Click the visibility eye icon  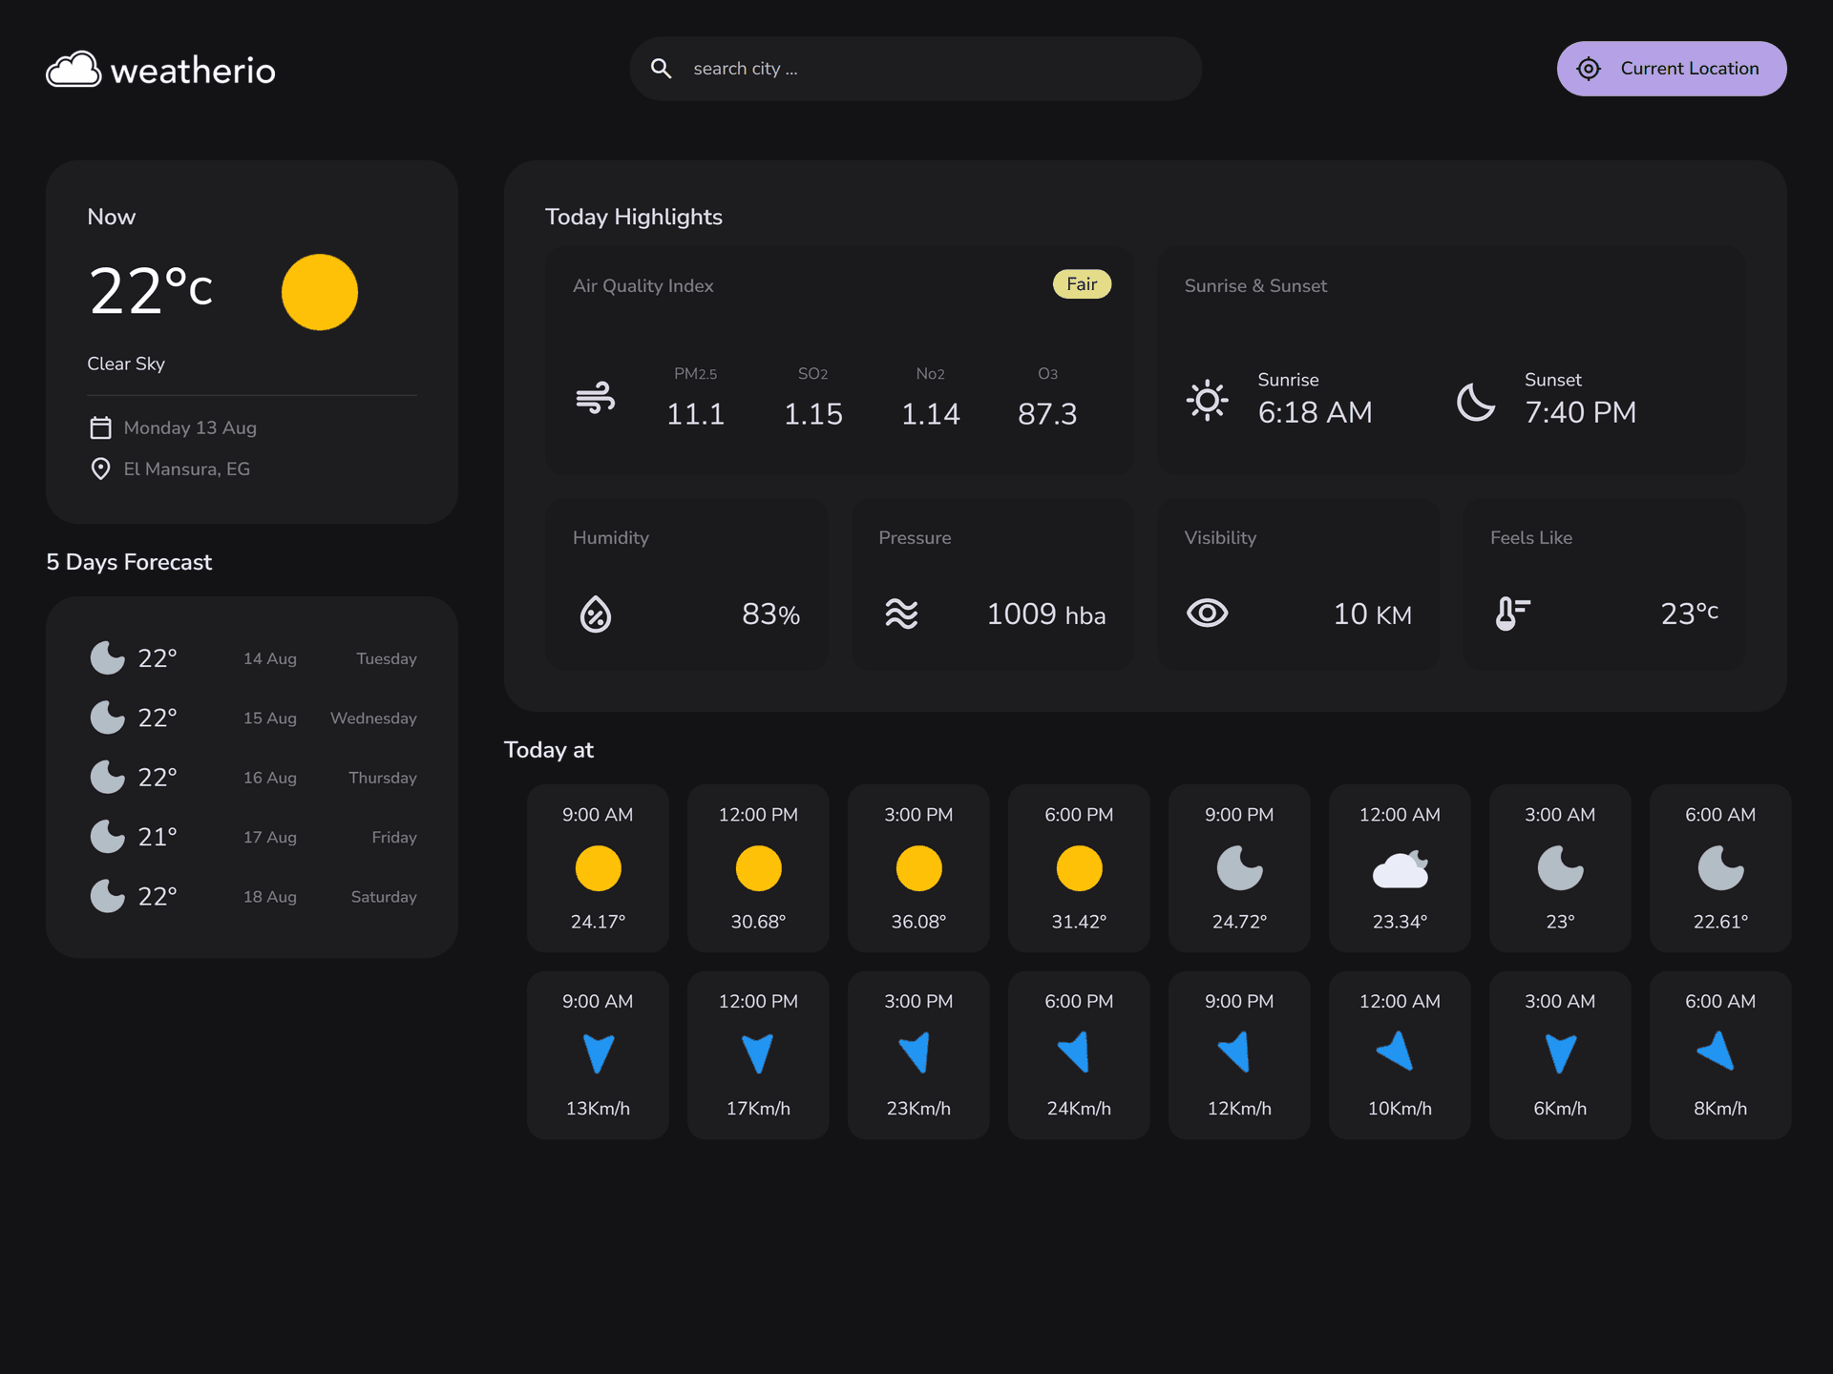(x=1208, y=613)
